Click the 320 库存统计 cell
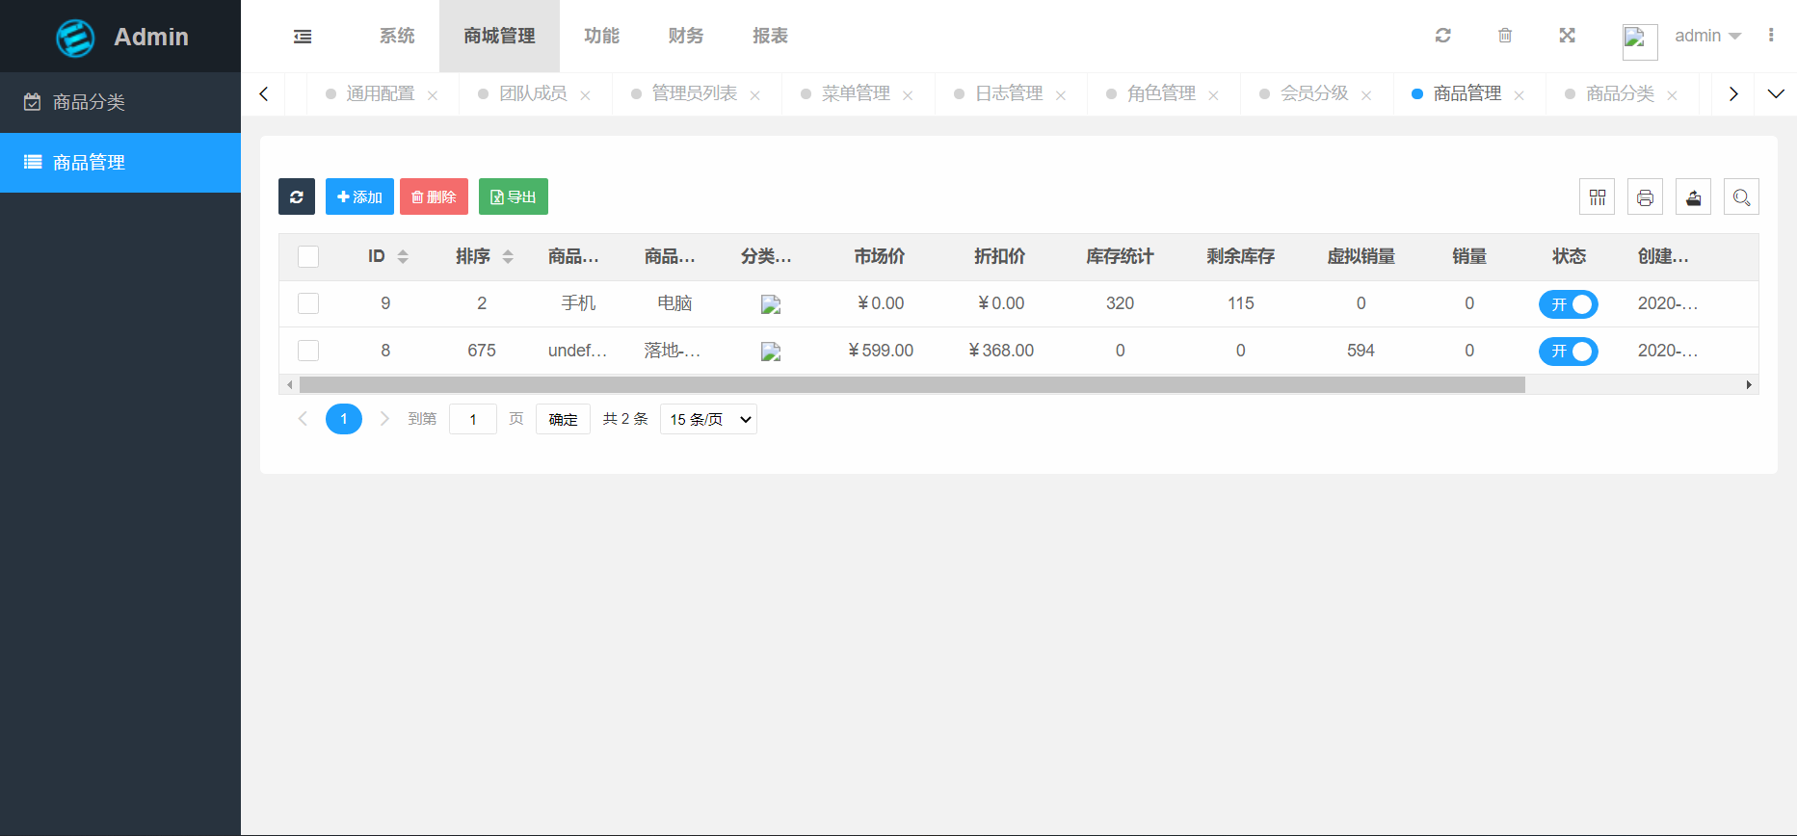 click(1120, 303)
